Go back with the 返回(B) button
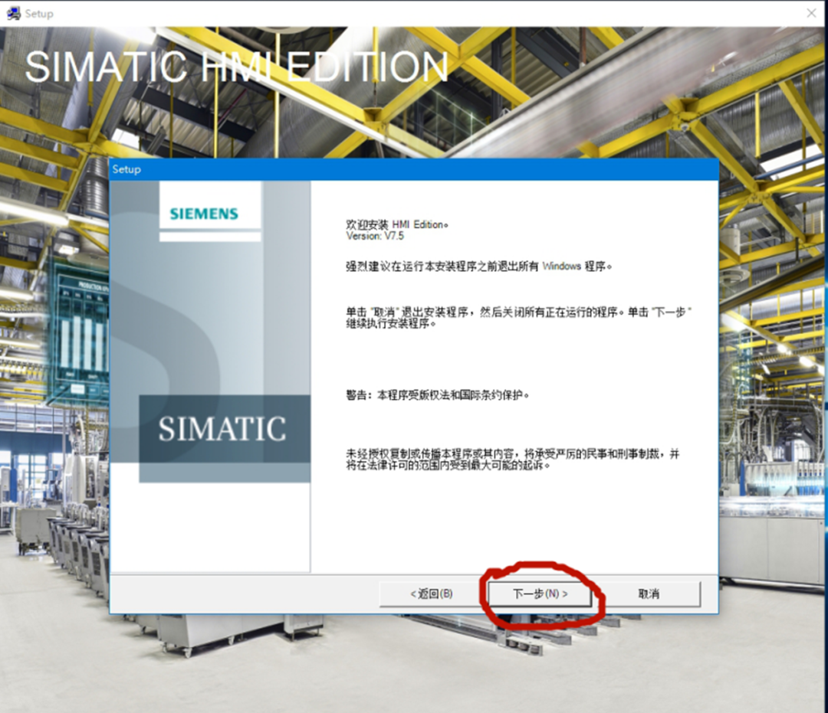This screenshot has width=828, height=713. [x=432, y=594]
